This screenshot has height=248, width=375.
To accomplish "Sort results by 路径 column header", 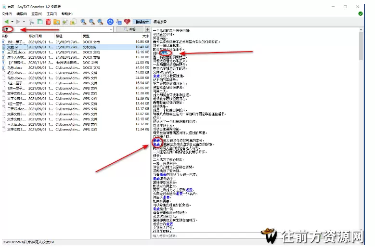I will [x=59, y=36].
